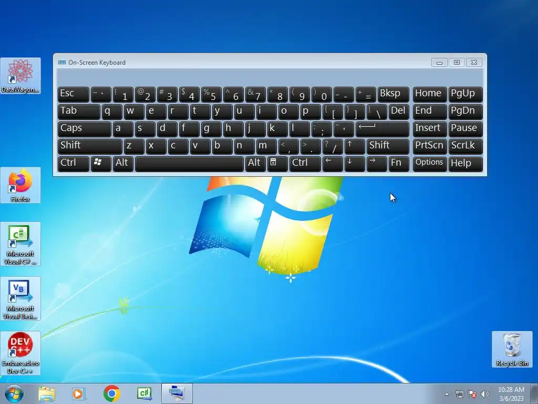Open the Windows Start menu

14,394
